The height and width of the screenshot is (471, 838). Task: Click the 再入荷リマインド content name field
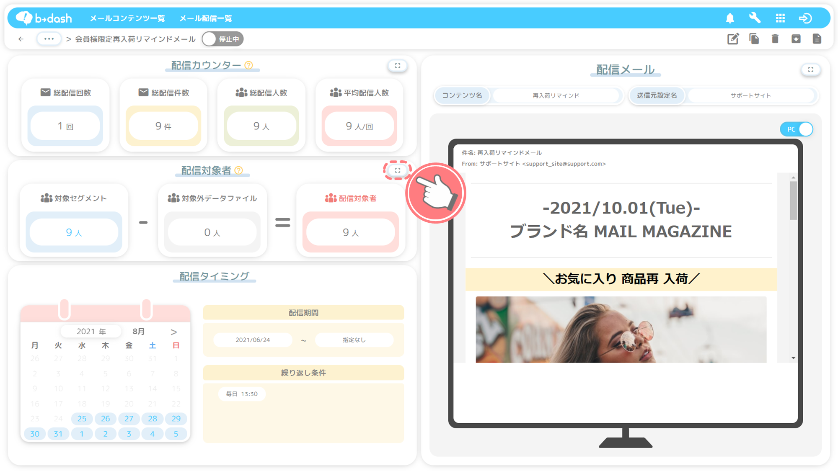pyautogui.click(x=556, y=95)
